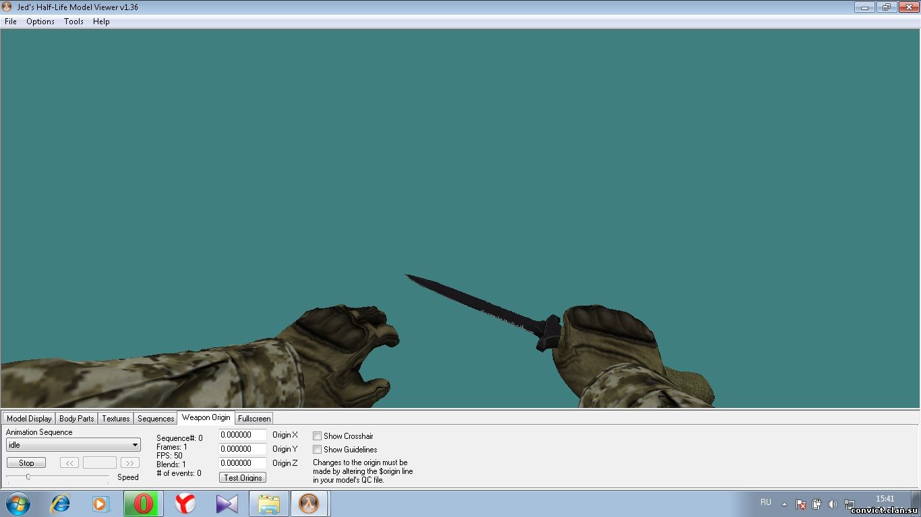Open the Opera browser taskbar icon
Viewport: 921px width, 517px height.
[x=143, y=504]
